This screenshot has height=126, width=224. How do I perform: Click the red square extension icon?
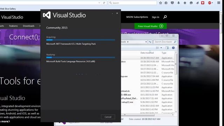203,3
